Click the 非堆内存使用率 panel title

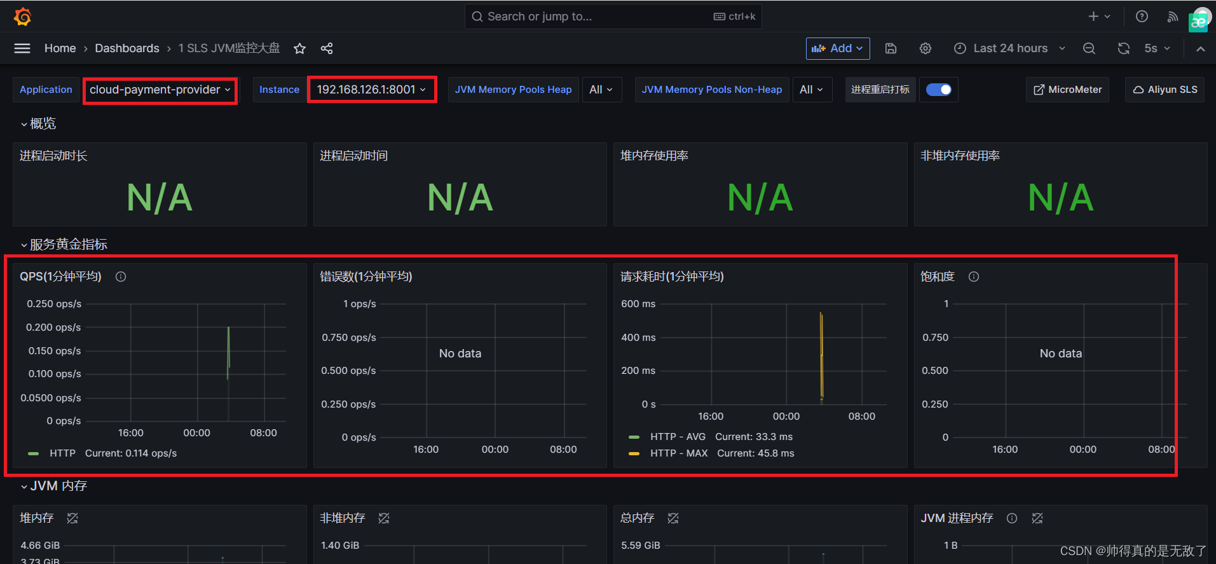[960, 156]
